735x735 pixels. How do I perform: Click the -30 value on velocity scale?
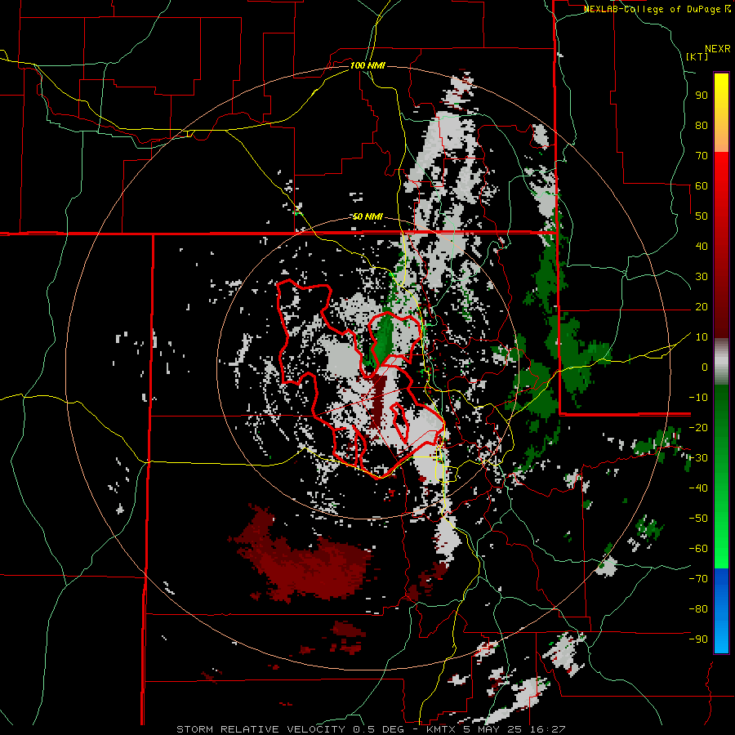[x=698, y=458]
